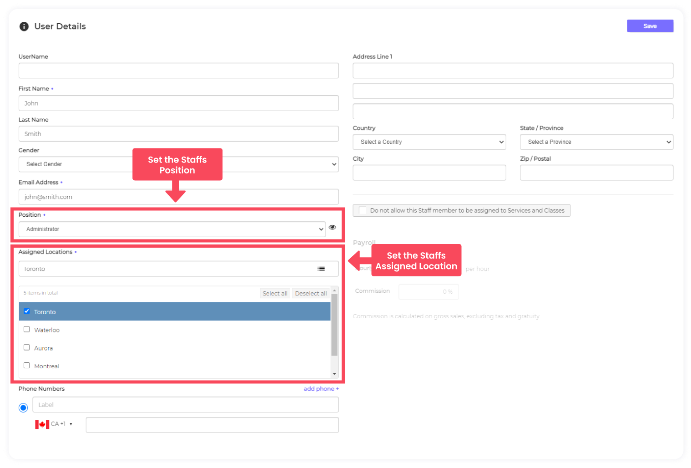
Task: Click scroll down arrow in locations list
Action: coord(334,374)
